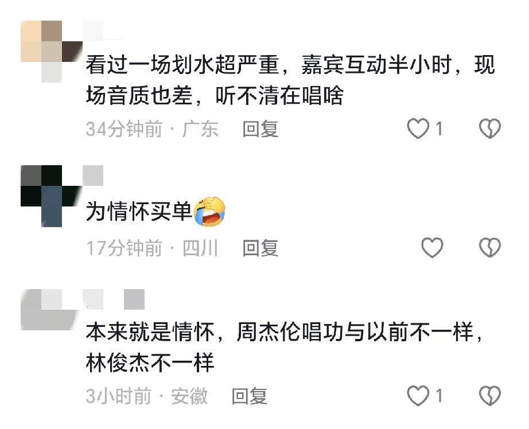The image size is (529, 429).
Task: Reply to the 17分钟前 comment
Action: 260,248
